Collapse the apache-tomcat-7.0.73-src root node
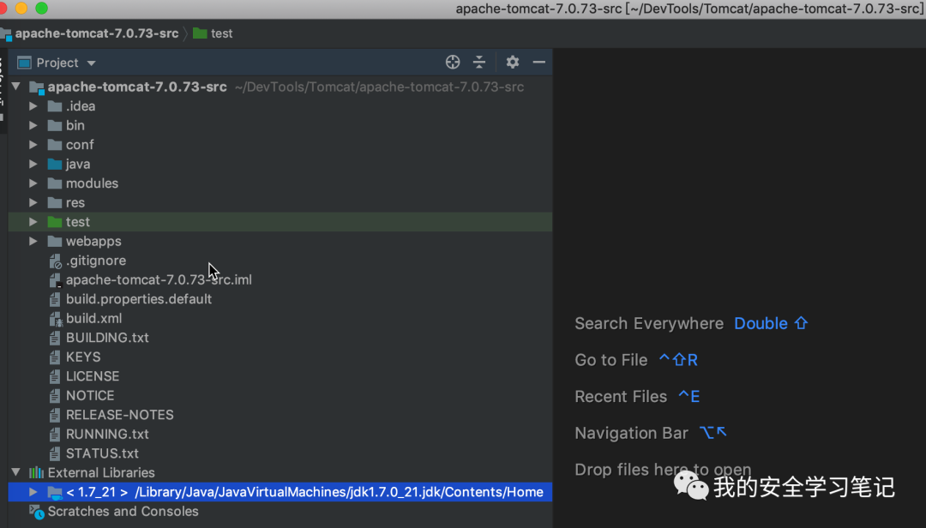 coord(16,87)
